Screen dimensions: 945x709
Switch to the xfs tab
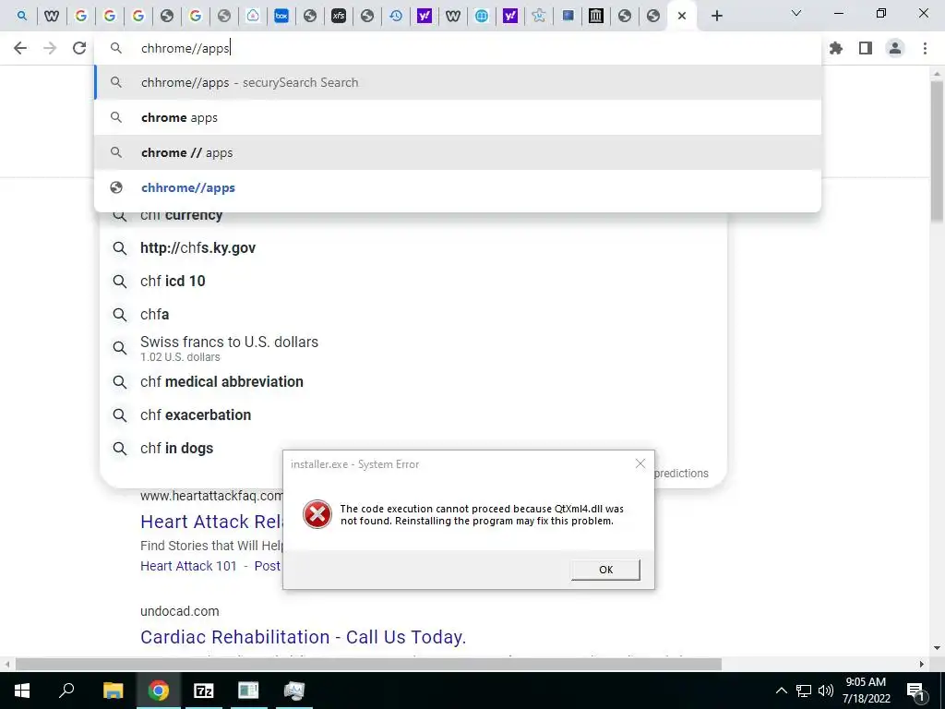339,16
